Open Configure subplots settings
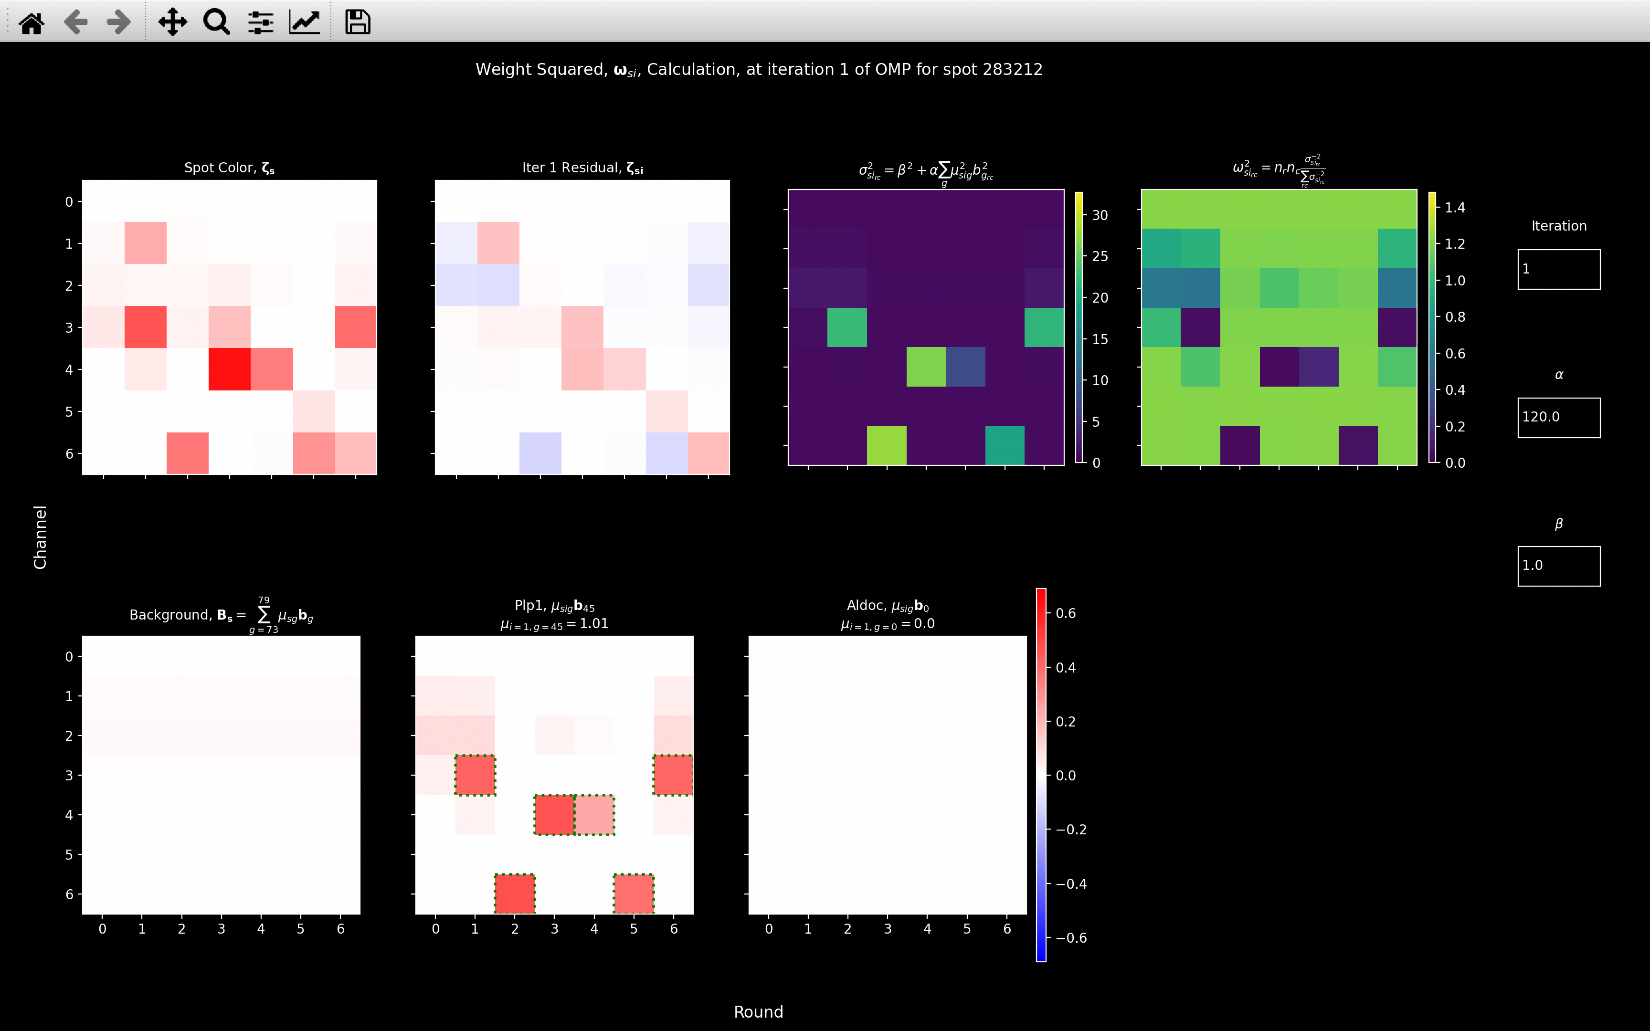The height and width of the screenshot is (1031, 1650). pos(261,22)
